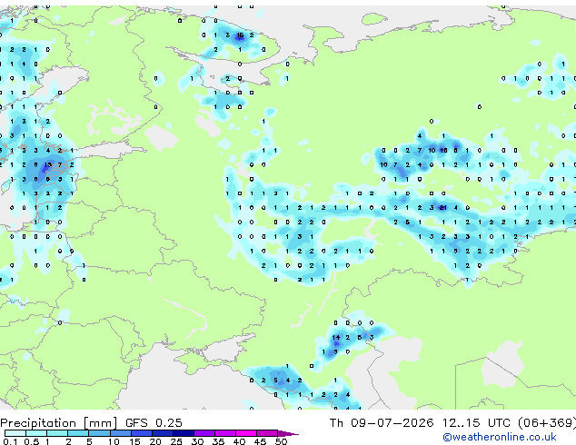The image size is (576, 445).
Task: Pick the legend swatch between 15 and 20
Action: (141, 433)
